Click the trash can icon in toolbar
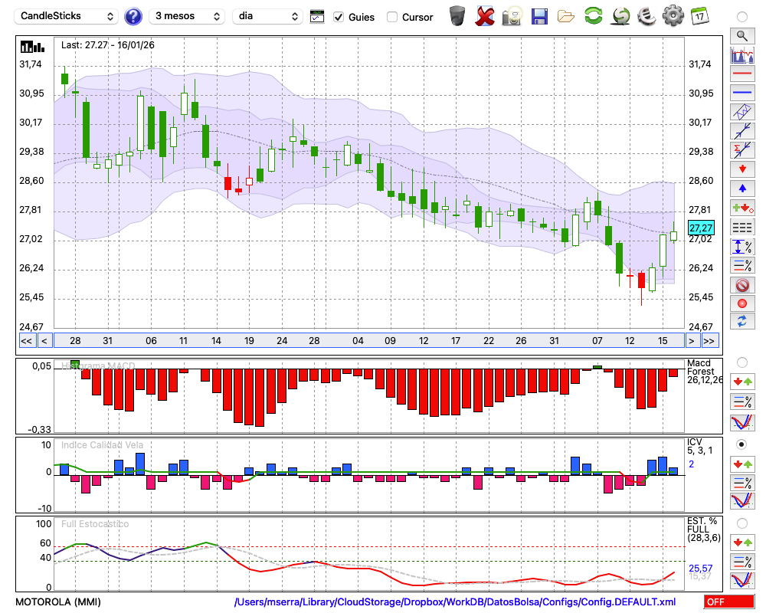The image size is (766, 613). click(x=457, y=15)
